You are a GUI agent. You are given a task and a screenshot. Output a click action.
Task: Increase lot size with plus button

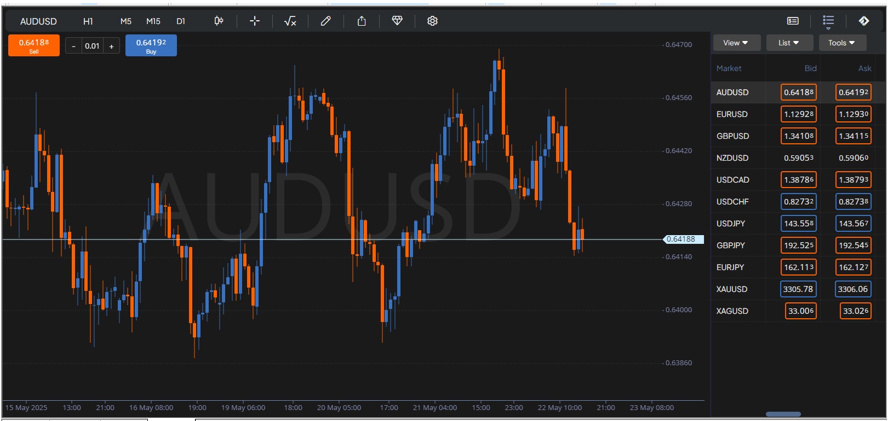(x=111, y=46)
